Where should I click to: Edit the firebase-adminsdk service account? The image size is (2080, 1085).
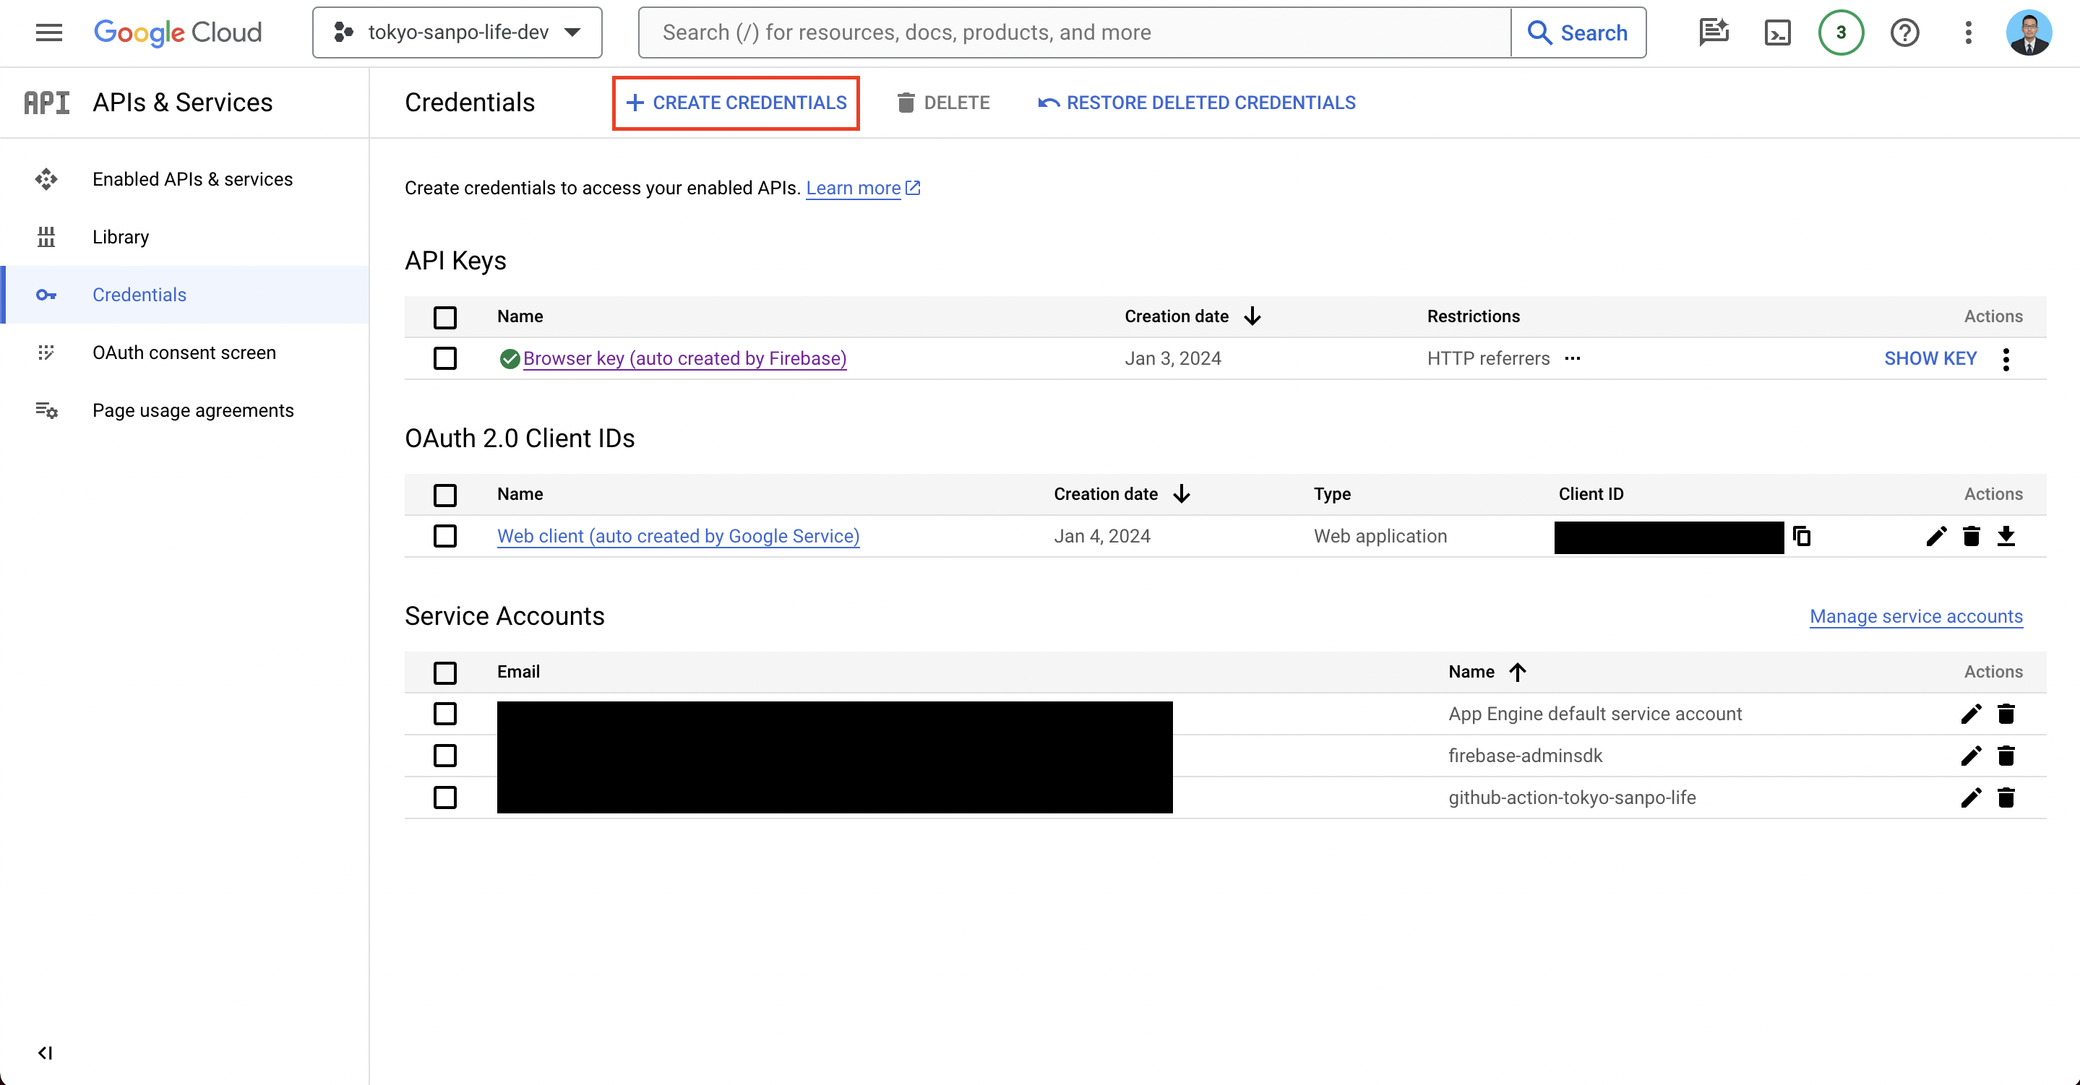[1970, 756]
